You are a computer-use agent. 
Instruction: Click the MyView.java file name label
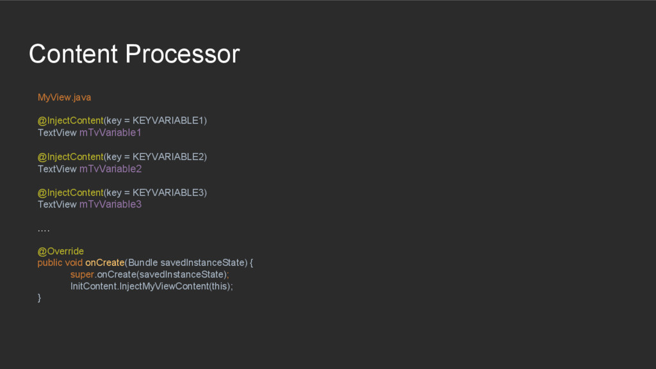point(64,97)
